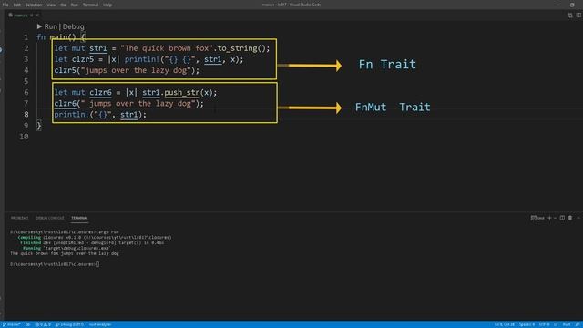Open the terminal shell selector icon

[537, 218]
